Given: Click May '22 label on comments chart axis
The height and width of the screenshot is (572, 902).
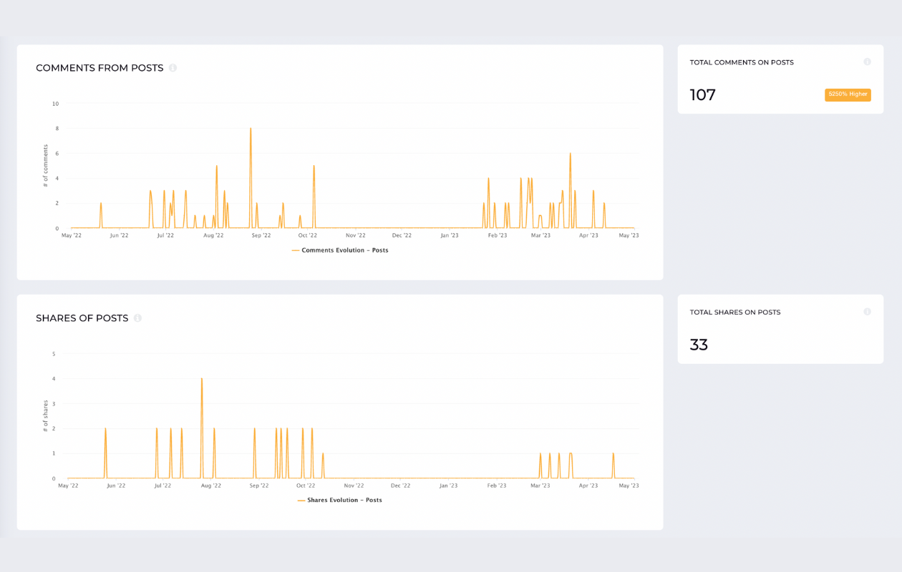Looking at the screenshot, I should (x=72, y=235).
